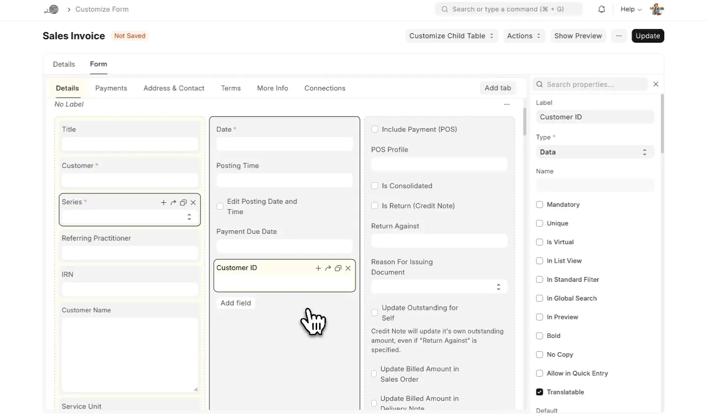707x414 pixels.
Task: Click the notification bell icon
Action: (x=601, y=9)
